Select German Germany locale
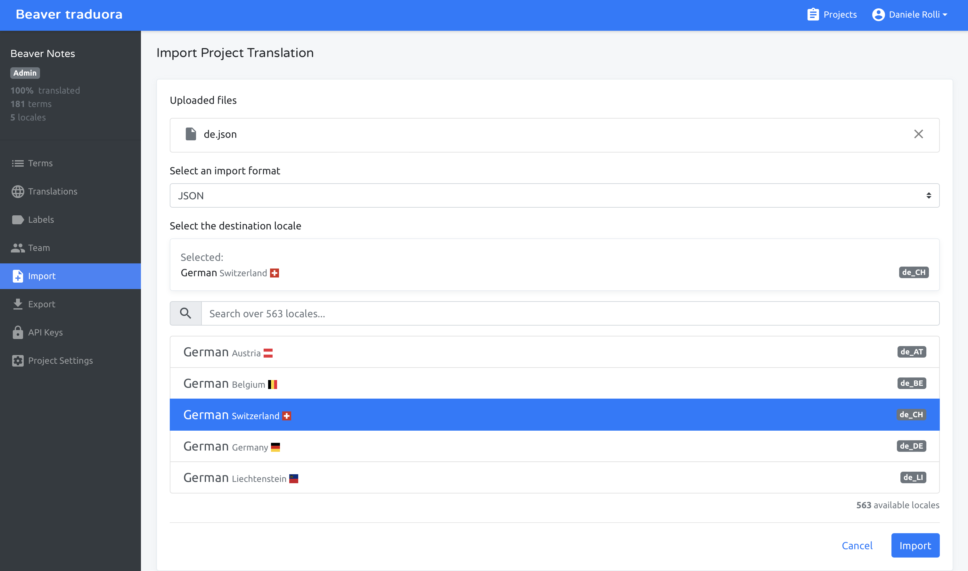Screen dimensions: 968x571 pyautogui.click(x=554, y=446)
